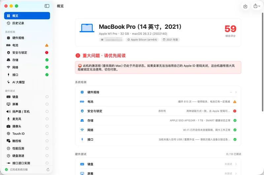Viewport: 264px width, 175px height.
Task: Click the red alert icon in 安全与锁定 row
Action: 235,111
